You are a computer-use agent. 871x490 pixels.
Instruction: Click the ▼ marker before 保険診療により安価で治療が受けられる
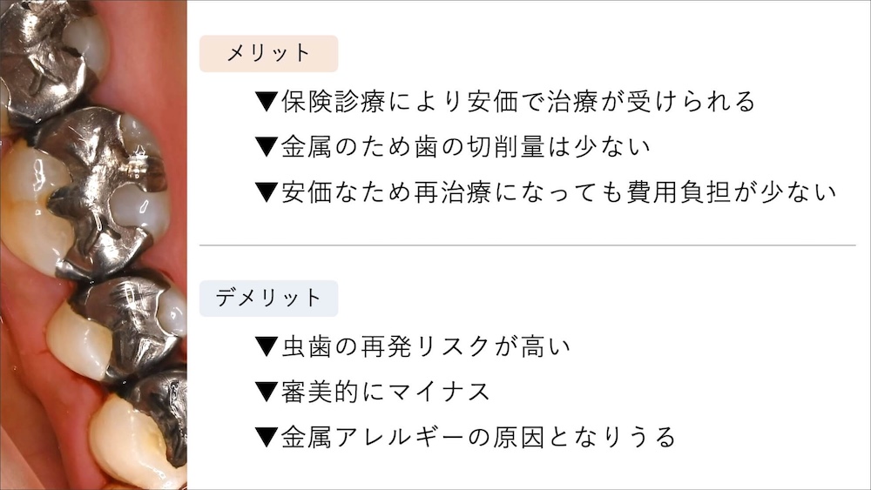(x=266, y=102)
